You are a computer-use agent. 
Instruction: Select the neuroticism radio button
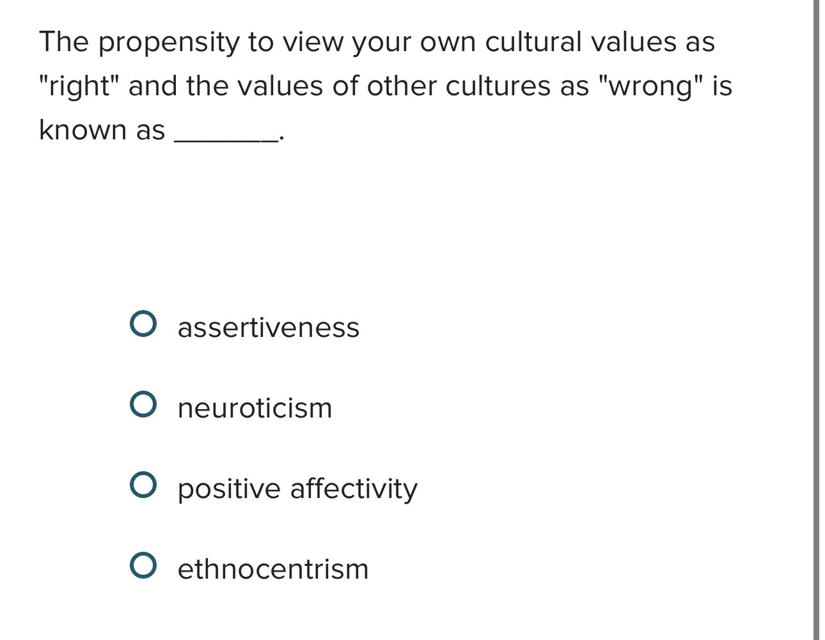click(x=145, y=405)
